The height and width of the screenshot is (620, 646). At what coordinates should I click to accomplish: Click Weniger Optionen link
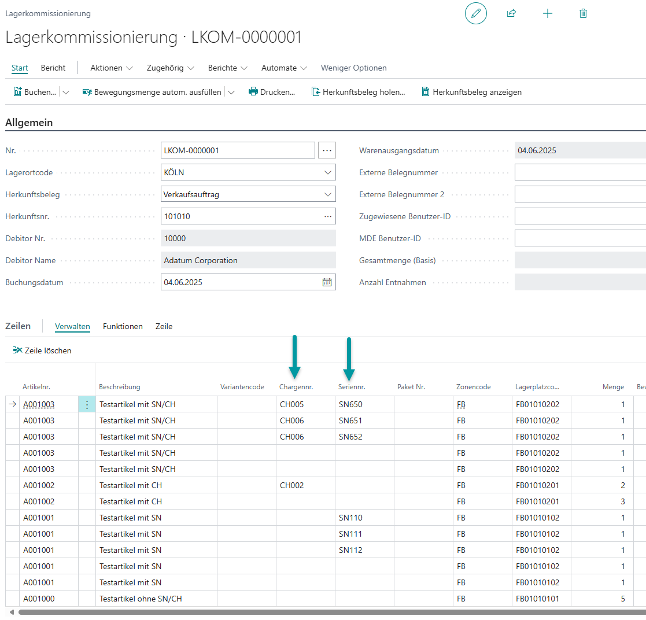[x=353, y=68]
